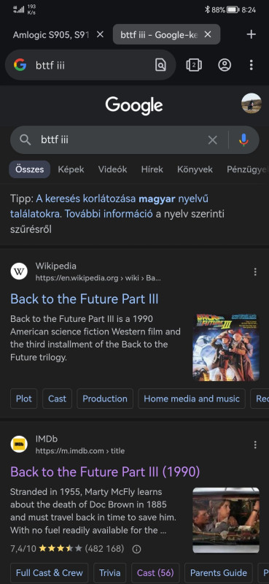Open more options for IMDb result
The width and height of the screenshot is (269, 584).
tap(255, 445)
